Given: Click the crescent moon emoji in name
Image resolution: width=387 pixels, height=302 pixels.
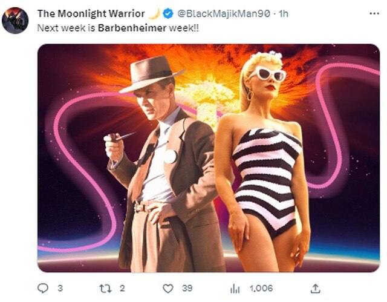Looking at the screenshot, I should pos(154,13).
